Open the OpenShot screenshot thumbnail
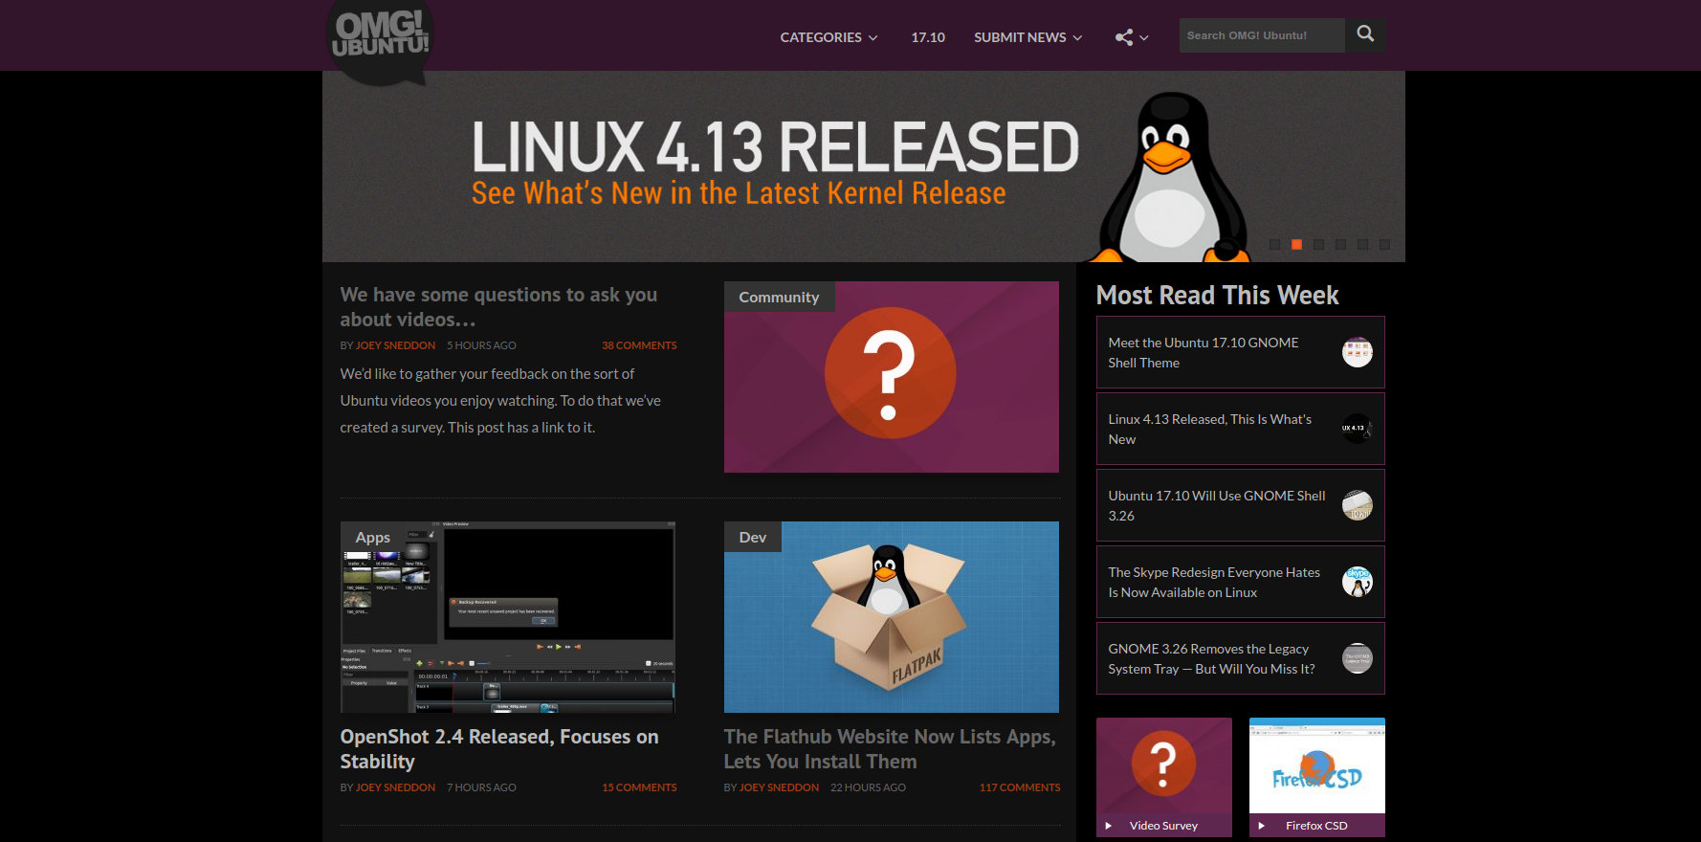This screenshot has height=842, width=1701. 508,617
